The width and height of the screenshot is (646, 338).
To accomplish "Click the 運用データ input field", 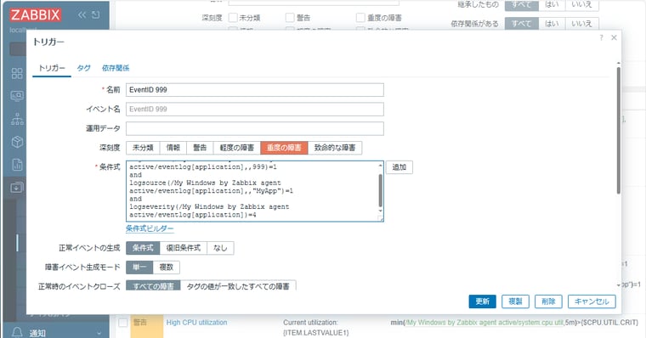I will [255, 128].
